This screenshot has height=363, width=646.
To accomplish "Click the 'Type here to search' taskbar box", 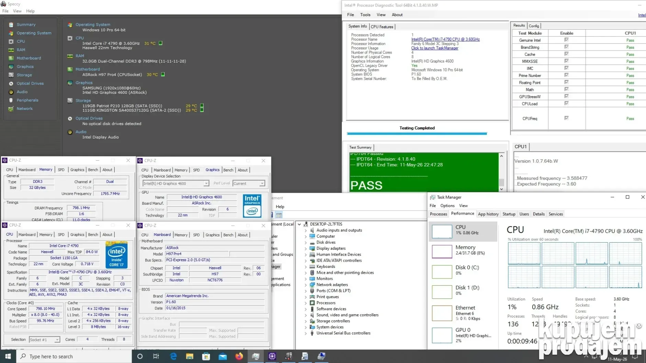I will pos(74,356).
